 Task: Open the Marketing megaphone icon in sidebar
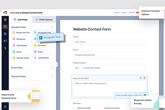(x=5, y=41)
